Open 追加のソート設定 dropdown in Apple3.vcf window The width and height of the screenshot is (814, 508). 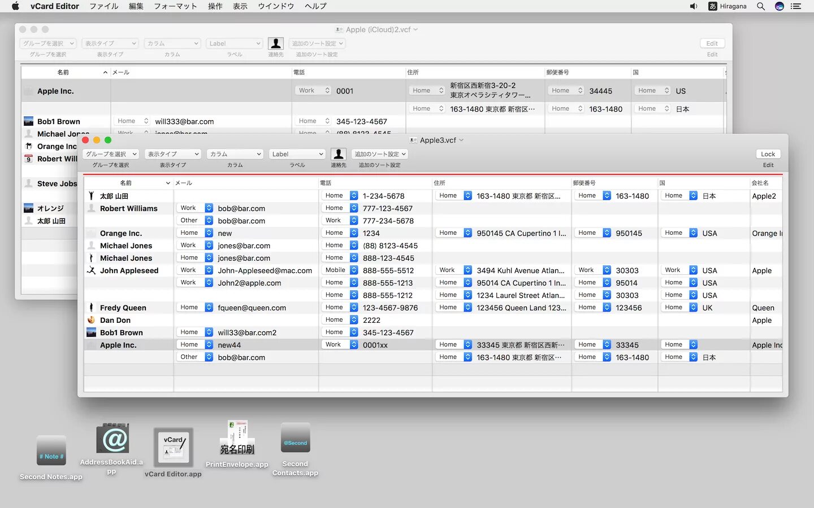coord(380,154)
